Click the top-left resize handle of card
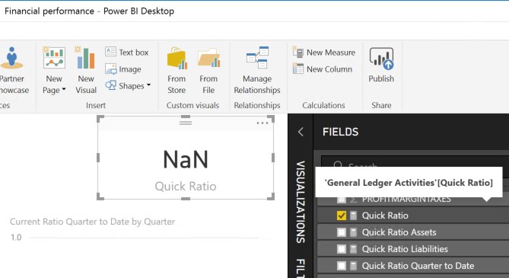The width and height of the screenshot is (509, 278). click(x=100, y=119)
